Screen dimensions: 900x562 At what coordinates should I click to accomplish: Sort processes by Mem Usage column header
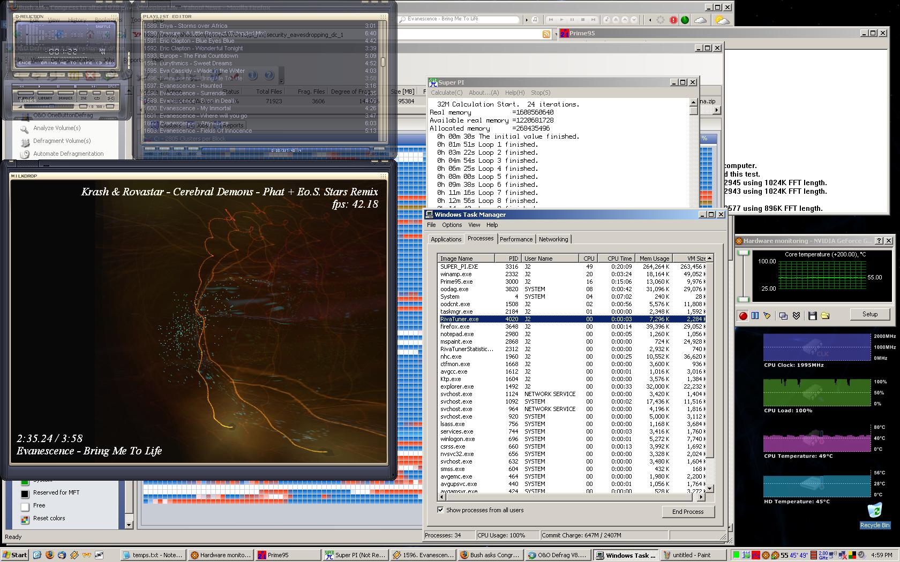(x=654, y=258)
